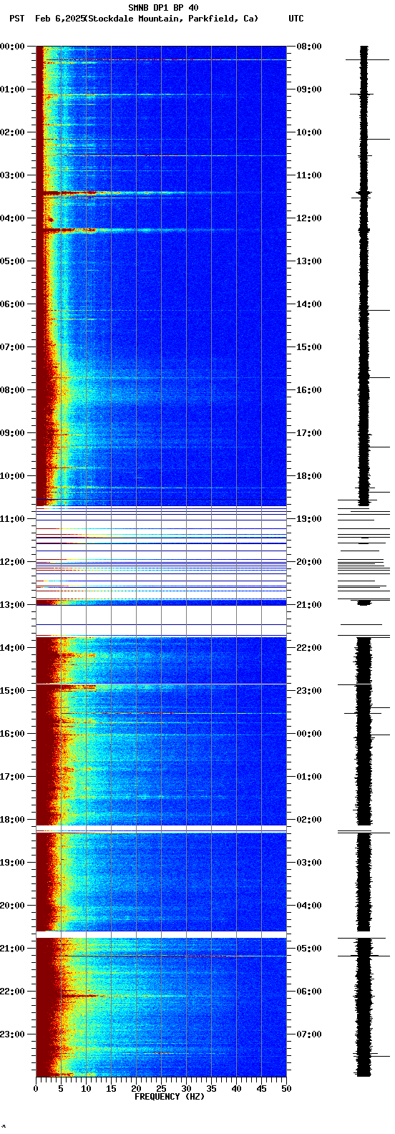Select the PST header label

tap(17, 19)
